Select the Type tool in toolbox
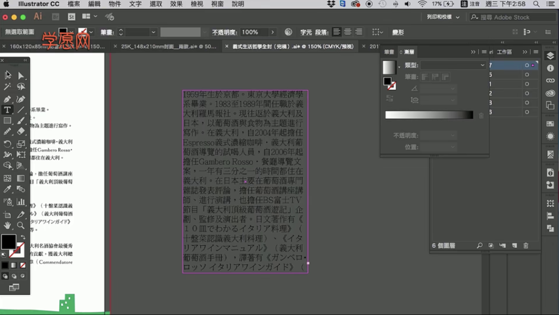559x315 pixels. [x=8, y=110]
